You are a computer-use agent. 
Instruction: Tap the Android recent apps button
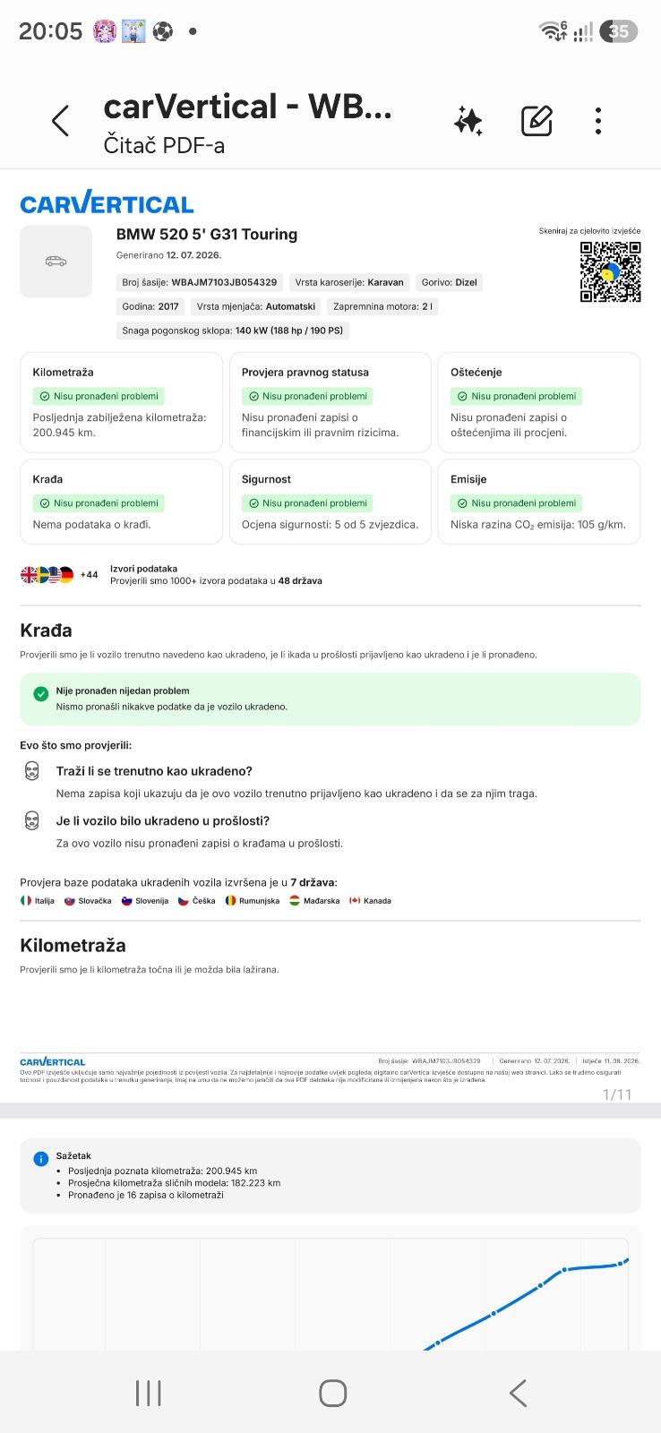click(x=148, y=1393)
